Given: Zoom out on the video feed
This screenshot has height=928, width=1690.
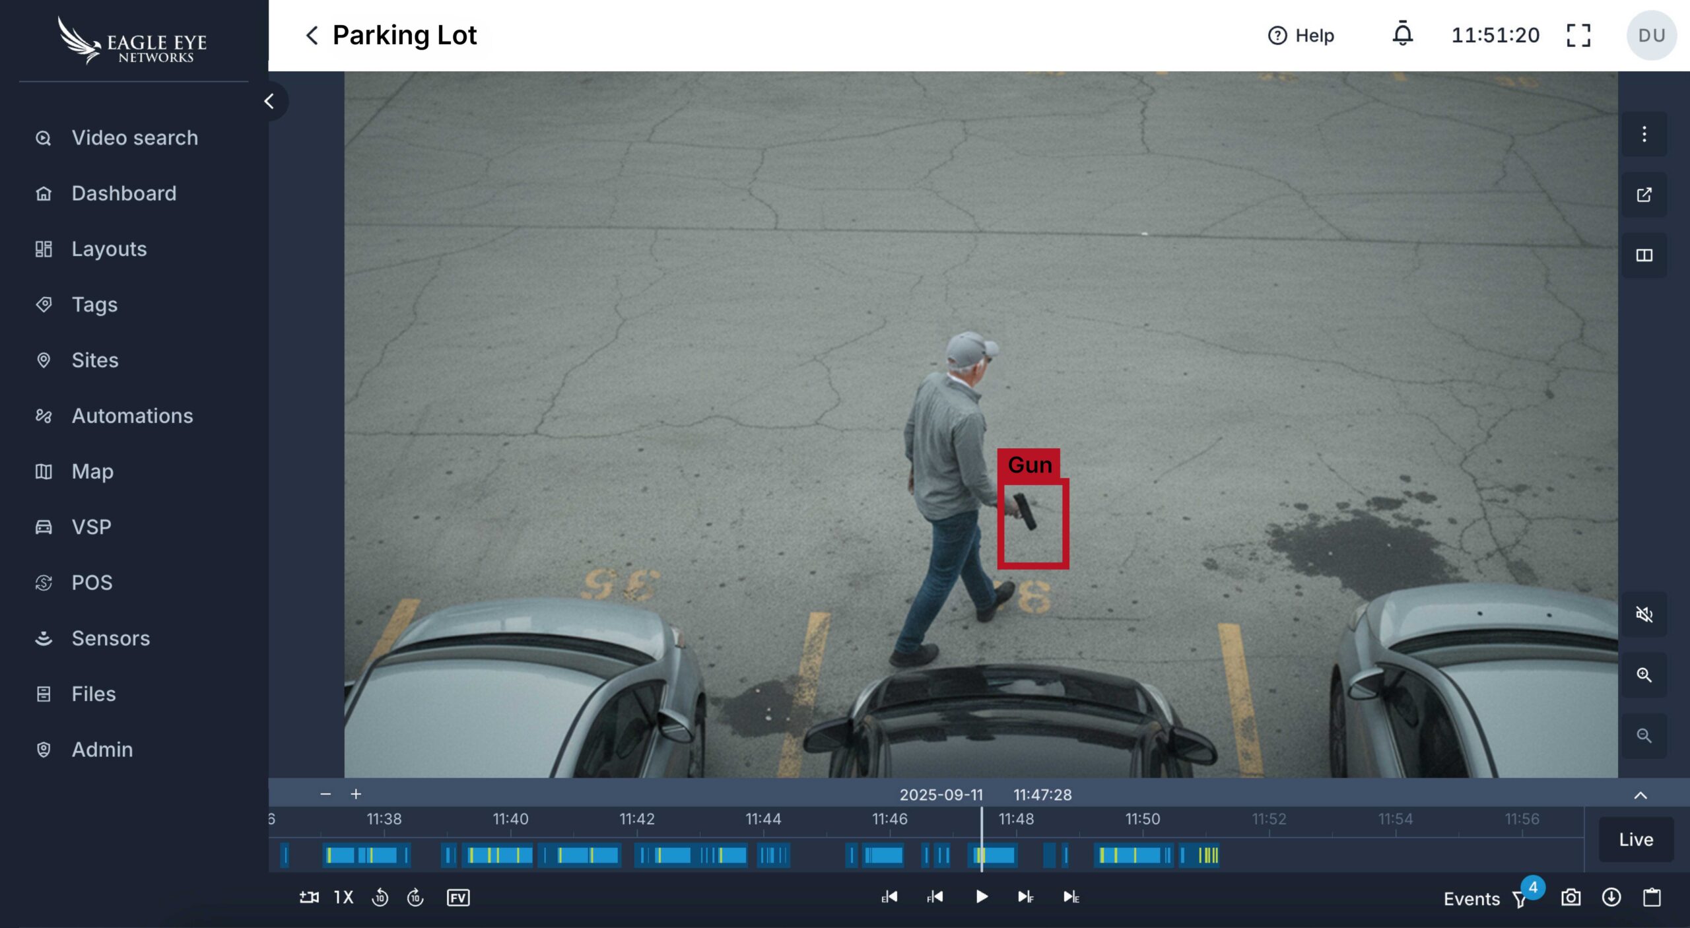Looking at the screenshot, I should click(1644, 735).
